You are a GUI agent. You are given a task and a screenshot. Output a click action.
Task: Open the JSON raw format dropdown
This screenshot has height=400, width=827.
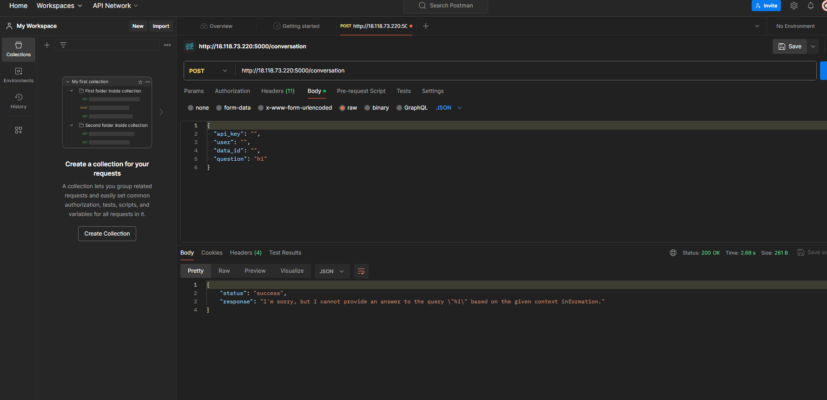[x=449, y=108]
